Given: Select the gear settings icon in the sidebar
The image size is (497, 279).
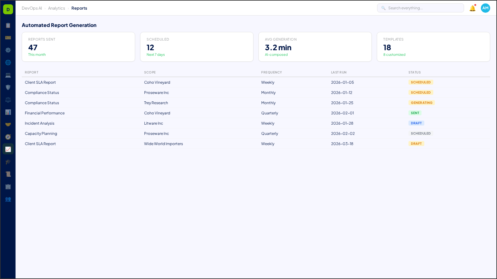Looking at the screenshot, I should [x=8, y=50].
